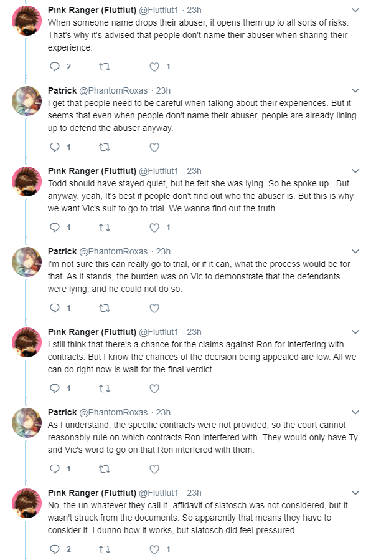
Task: Open Pink Ranger (Flutflut) name on 'Todd' tweet
Action: 92,171
